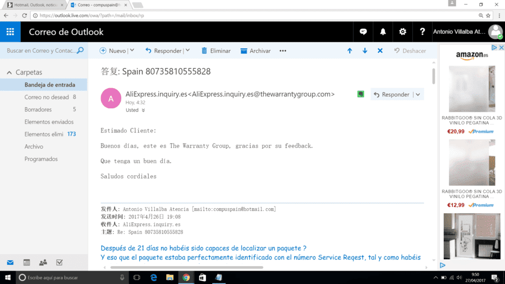Click the horizontal scrollbar under message
The height and width of the screenshot is (284, 505).
[x=186, y=267]
